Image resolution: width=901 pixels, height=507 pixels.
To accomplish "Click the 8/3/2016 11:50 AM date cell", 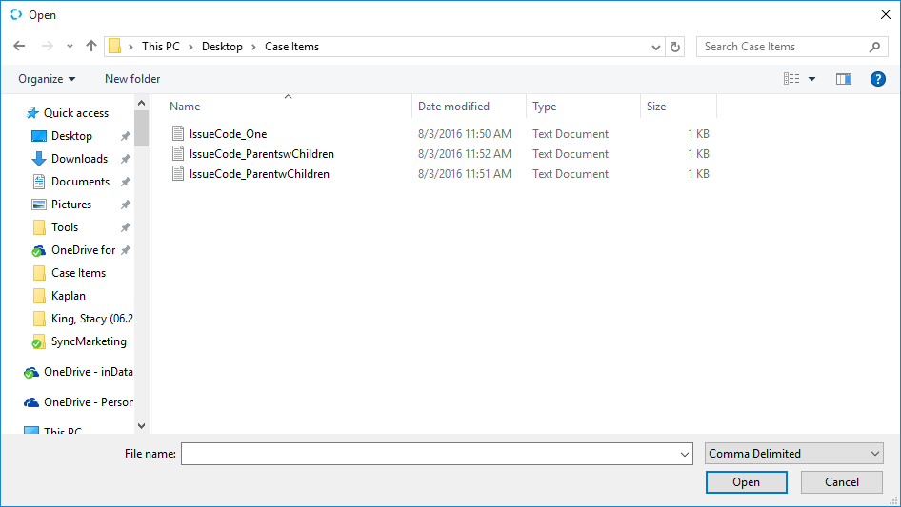I will 464,134.
